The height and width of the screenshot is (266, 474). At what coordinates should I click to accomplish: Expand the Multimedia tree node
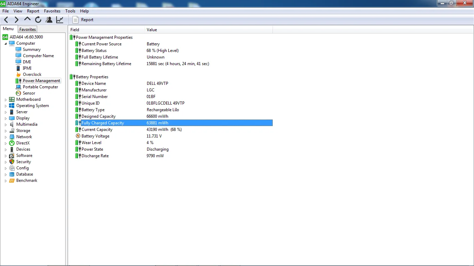(x=6, y=125)
